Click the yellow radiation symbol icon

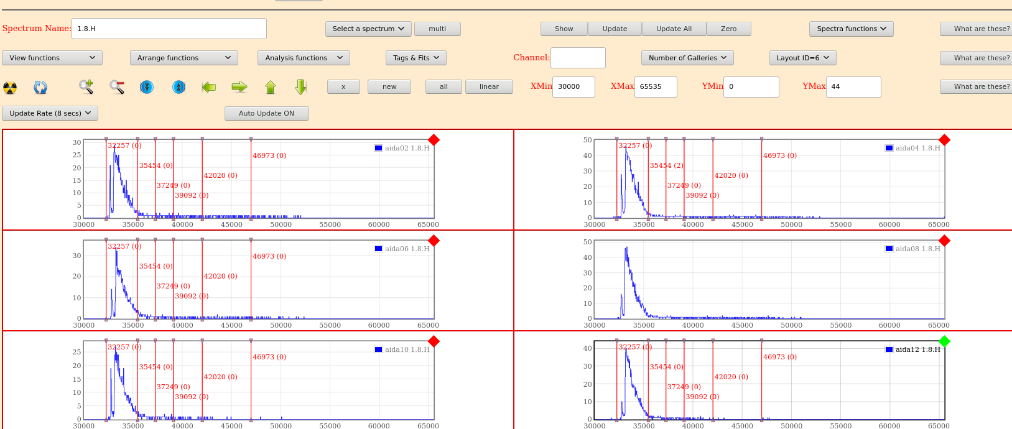pyautogui.click(x=10, y=88)
